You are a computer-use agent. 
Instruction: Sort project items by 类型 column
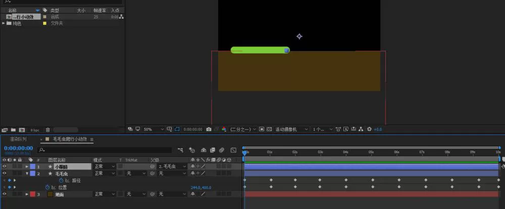point(55,10)
